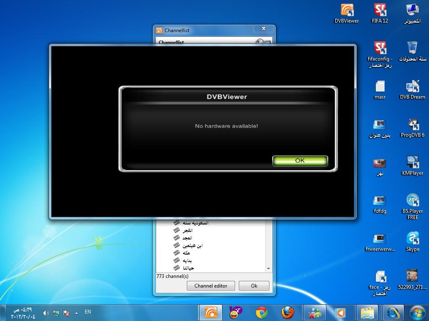Select the الكمبيوتر desktop icon
The height and width of the screenshot is (321, 429).
click(412, 14)
